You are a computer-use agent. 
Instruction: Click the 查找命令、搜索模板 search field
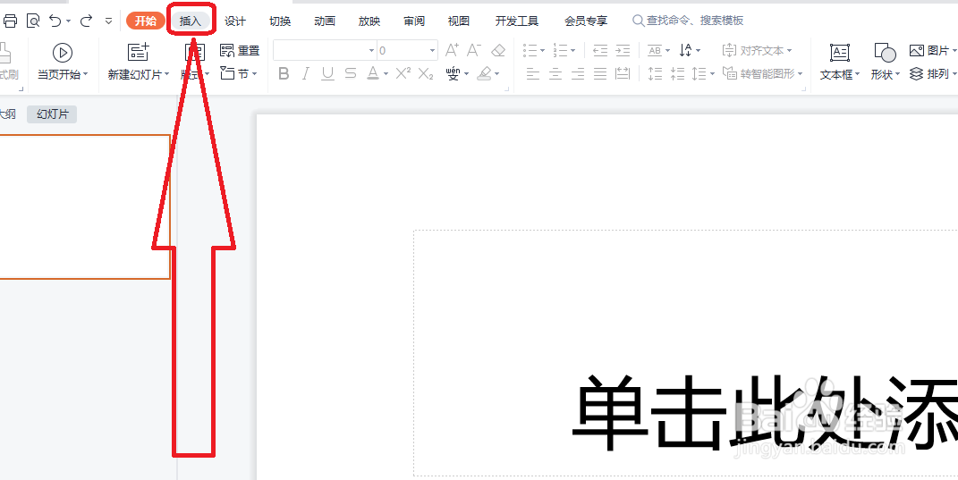tap(689, 21)
